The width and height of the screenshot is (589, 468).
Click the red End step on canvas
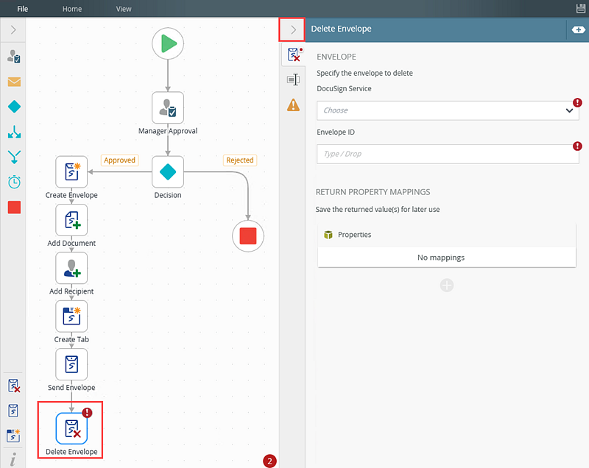click(x=248, y=236)
